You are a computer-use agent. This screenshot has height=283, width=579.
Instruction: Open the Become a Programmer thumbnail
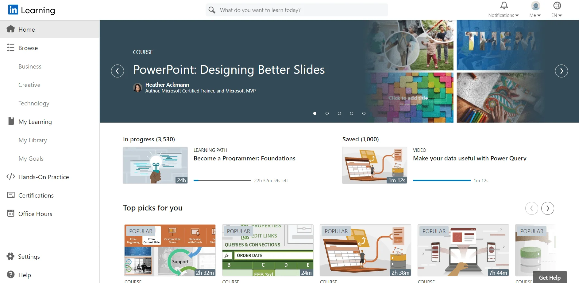pyautogui.click(x=155, y=165)
